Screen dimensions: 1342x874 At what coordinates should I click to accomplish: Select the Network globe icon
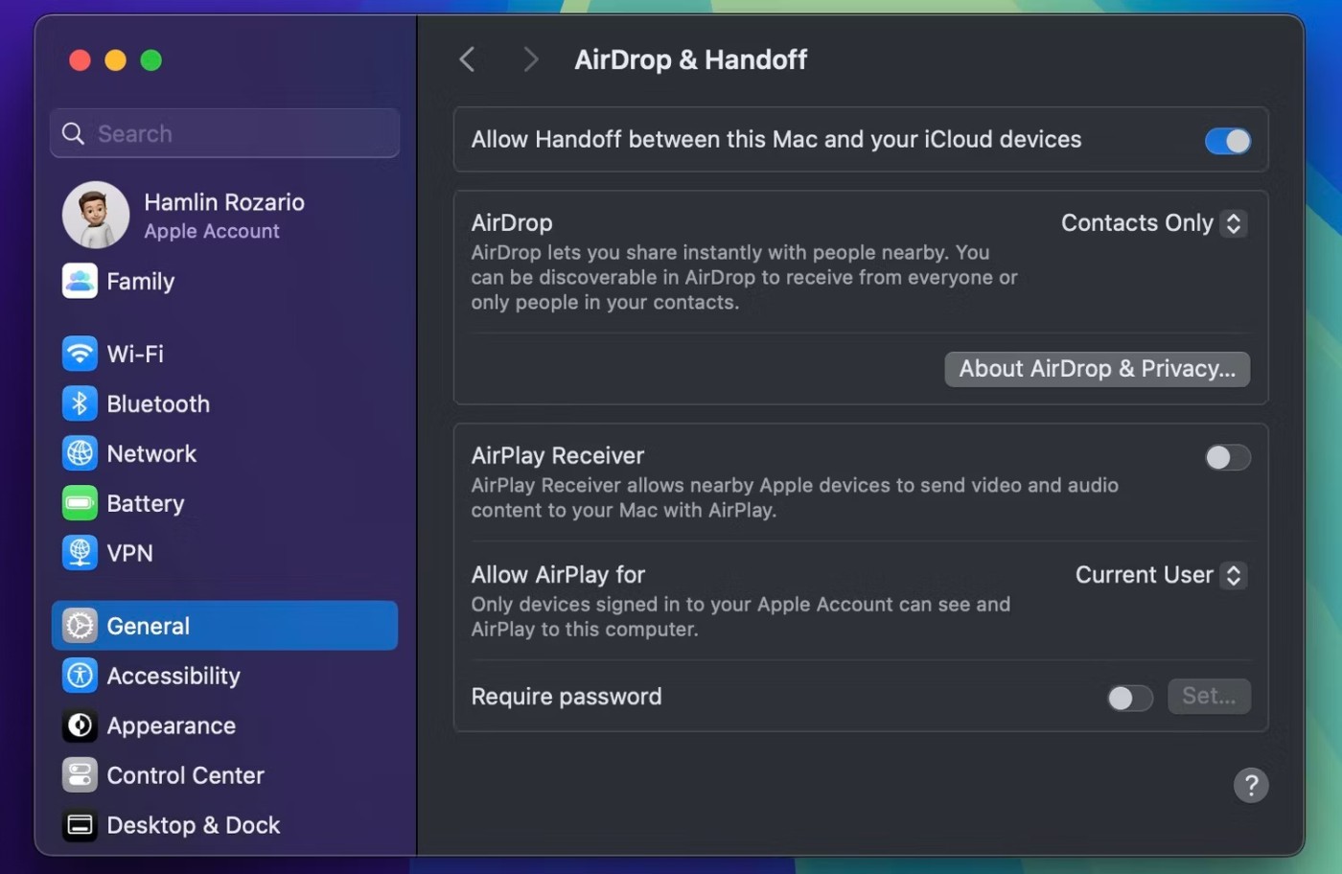[80, 453]
